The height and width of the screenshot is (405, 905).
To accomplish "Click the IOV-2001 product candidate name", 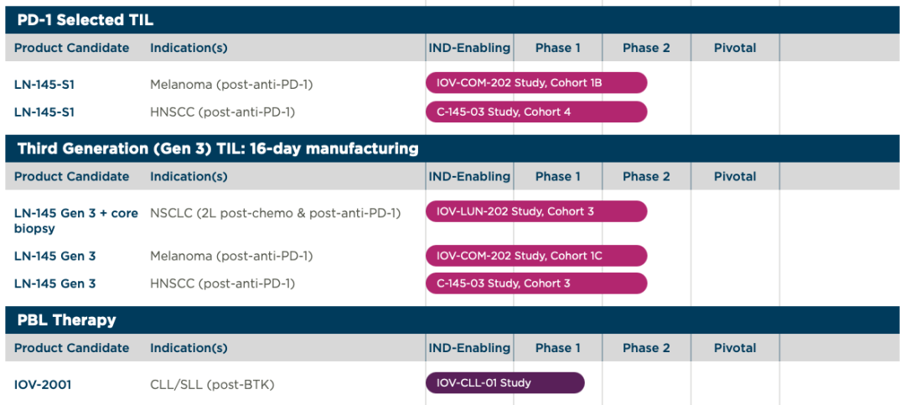I will click(43, 385).
